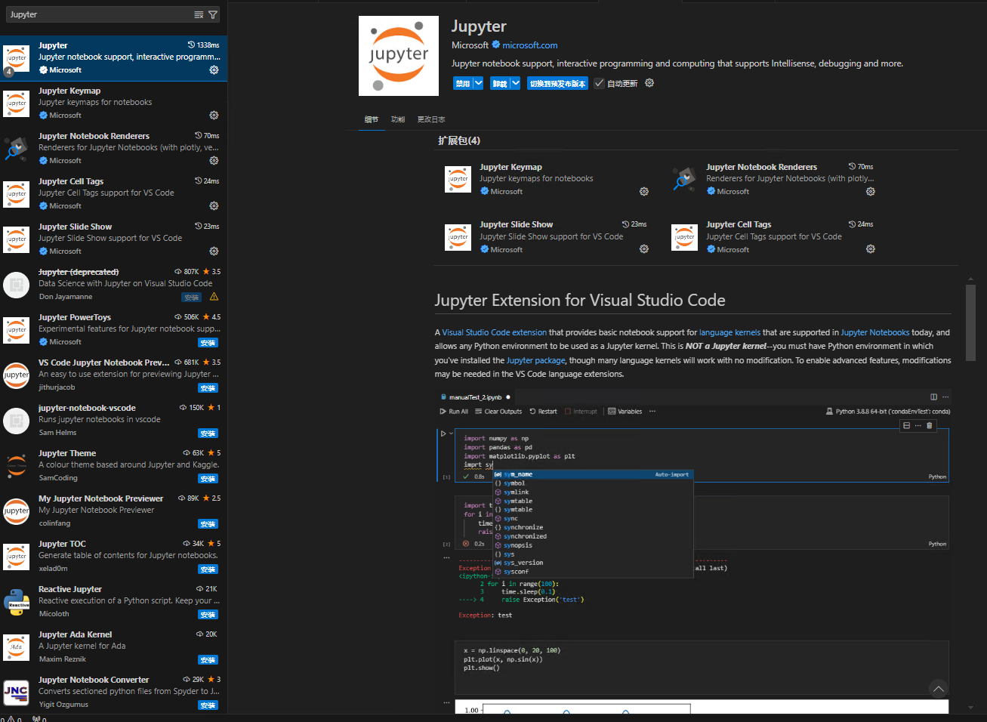The image size is (987, 722).
Task: Click the 禁用 disable button
Action: tap(463, 83)
